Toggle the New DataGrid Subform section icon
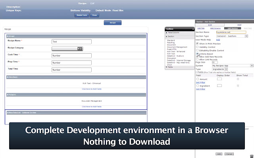The height and width of the screenshot is (158, 254). click(8, 113)
